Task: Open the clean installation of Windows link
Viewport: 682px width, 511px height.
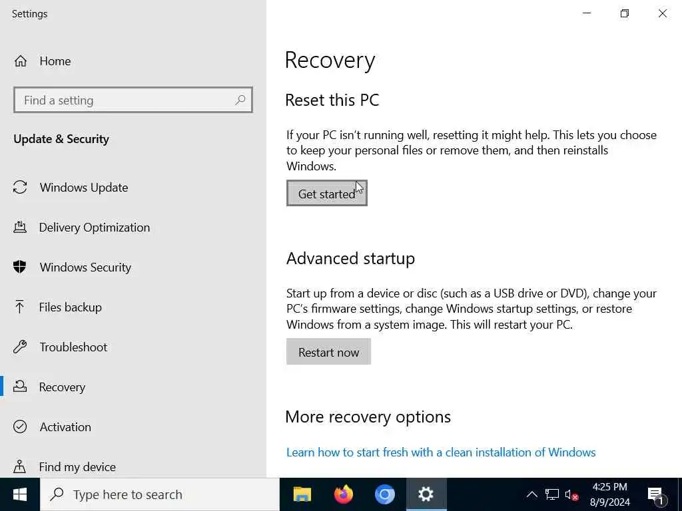Action: 441,452
